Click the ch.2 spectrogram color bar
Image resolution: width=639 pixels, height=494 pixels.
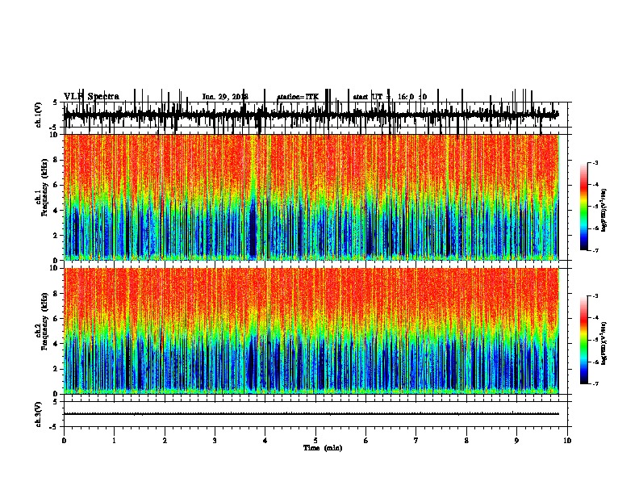(584, 340)
